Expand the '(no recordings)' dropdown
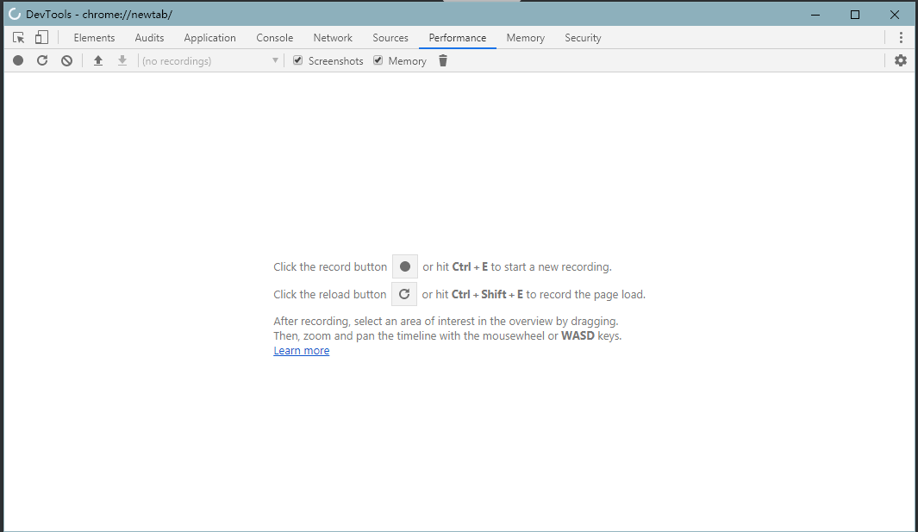 coord(210,61)
